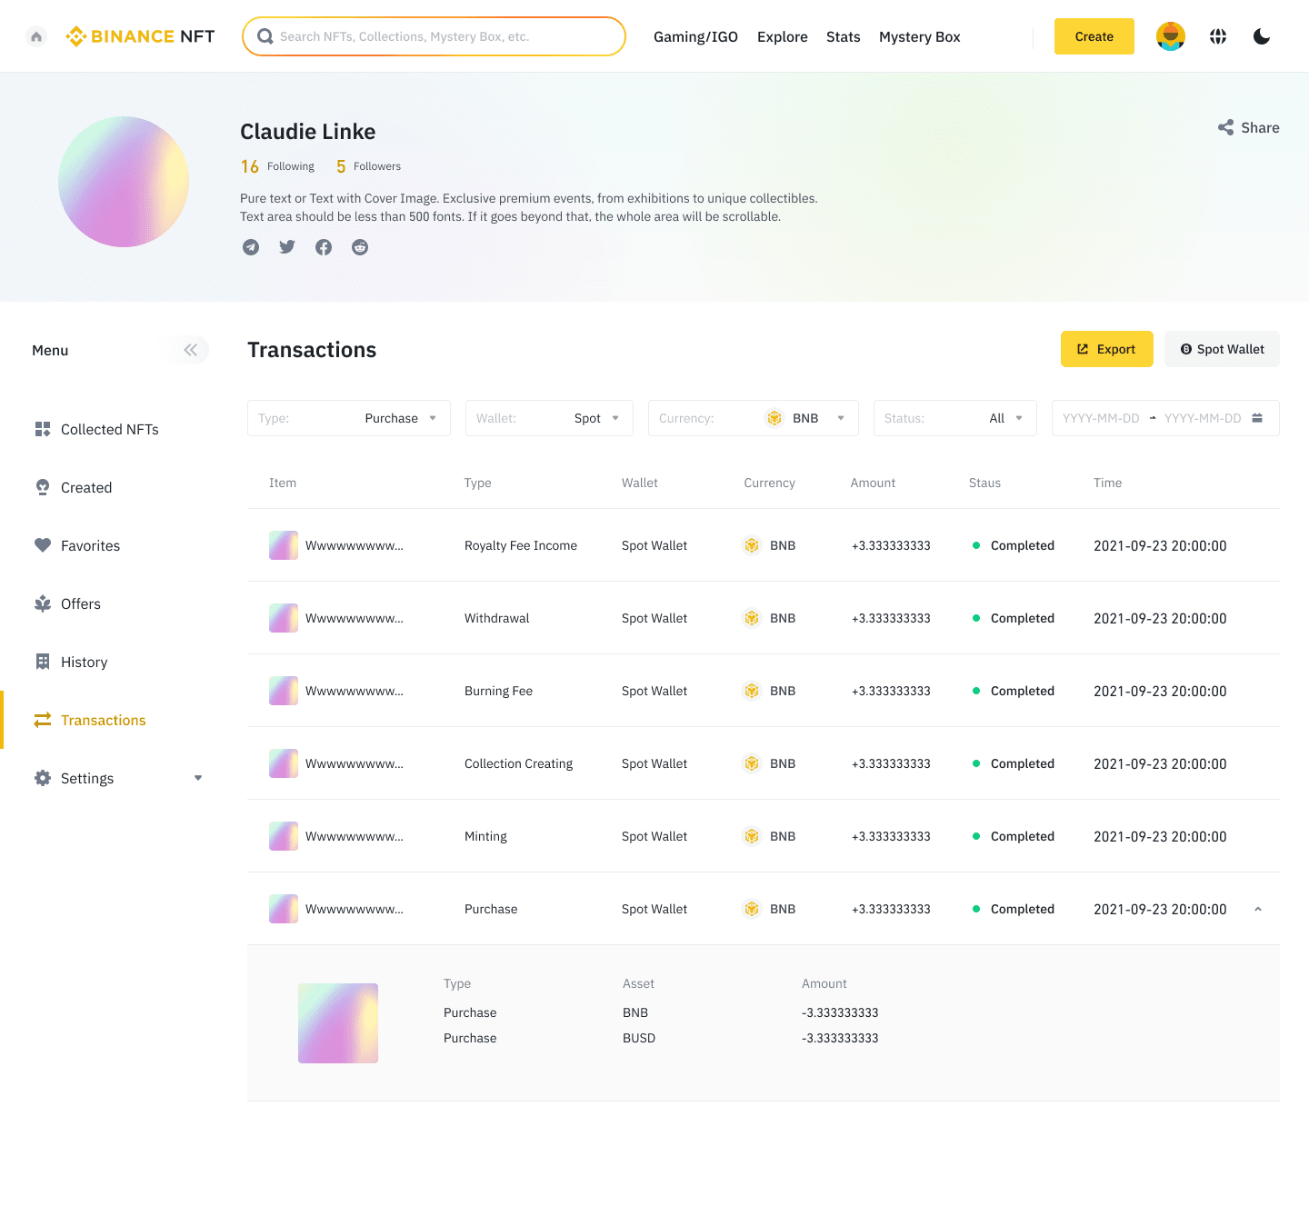Open the user avatar in header
This screenshot has width=1309, height=1206.
(x=1170, y=36)
